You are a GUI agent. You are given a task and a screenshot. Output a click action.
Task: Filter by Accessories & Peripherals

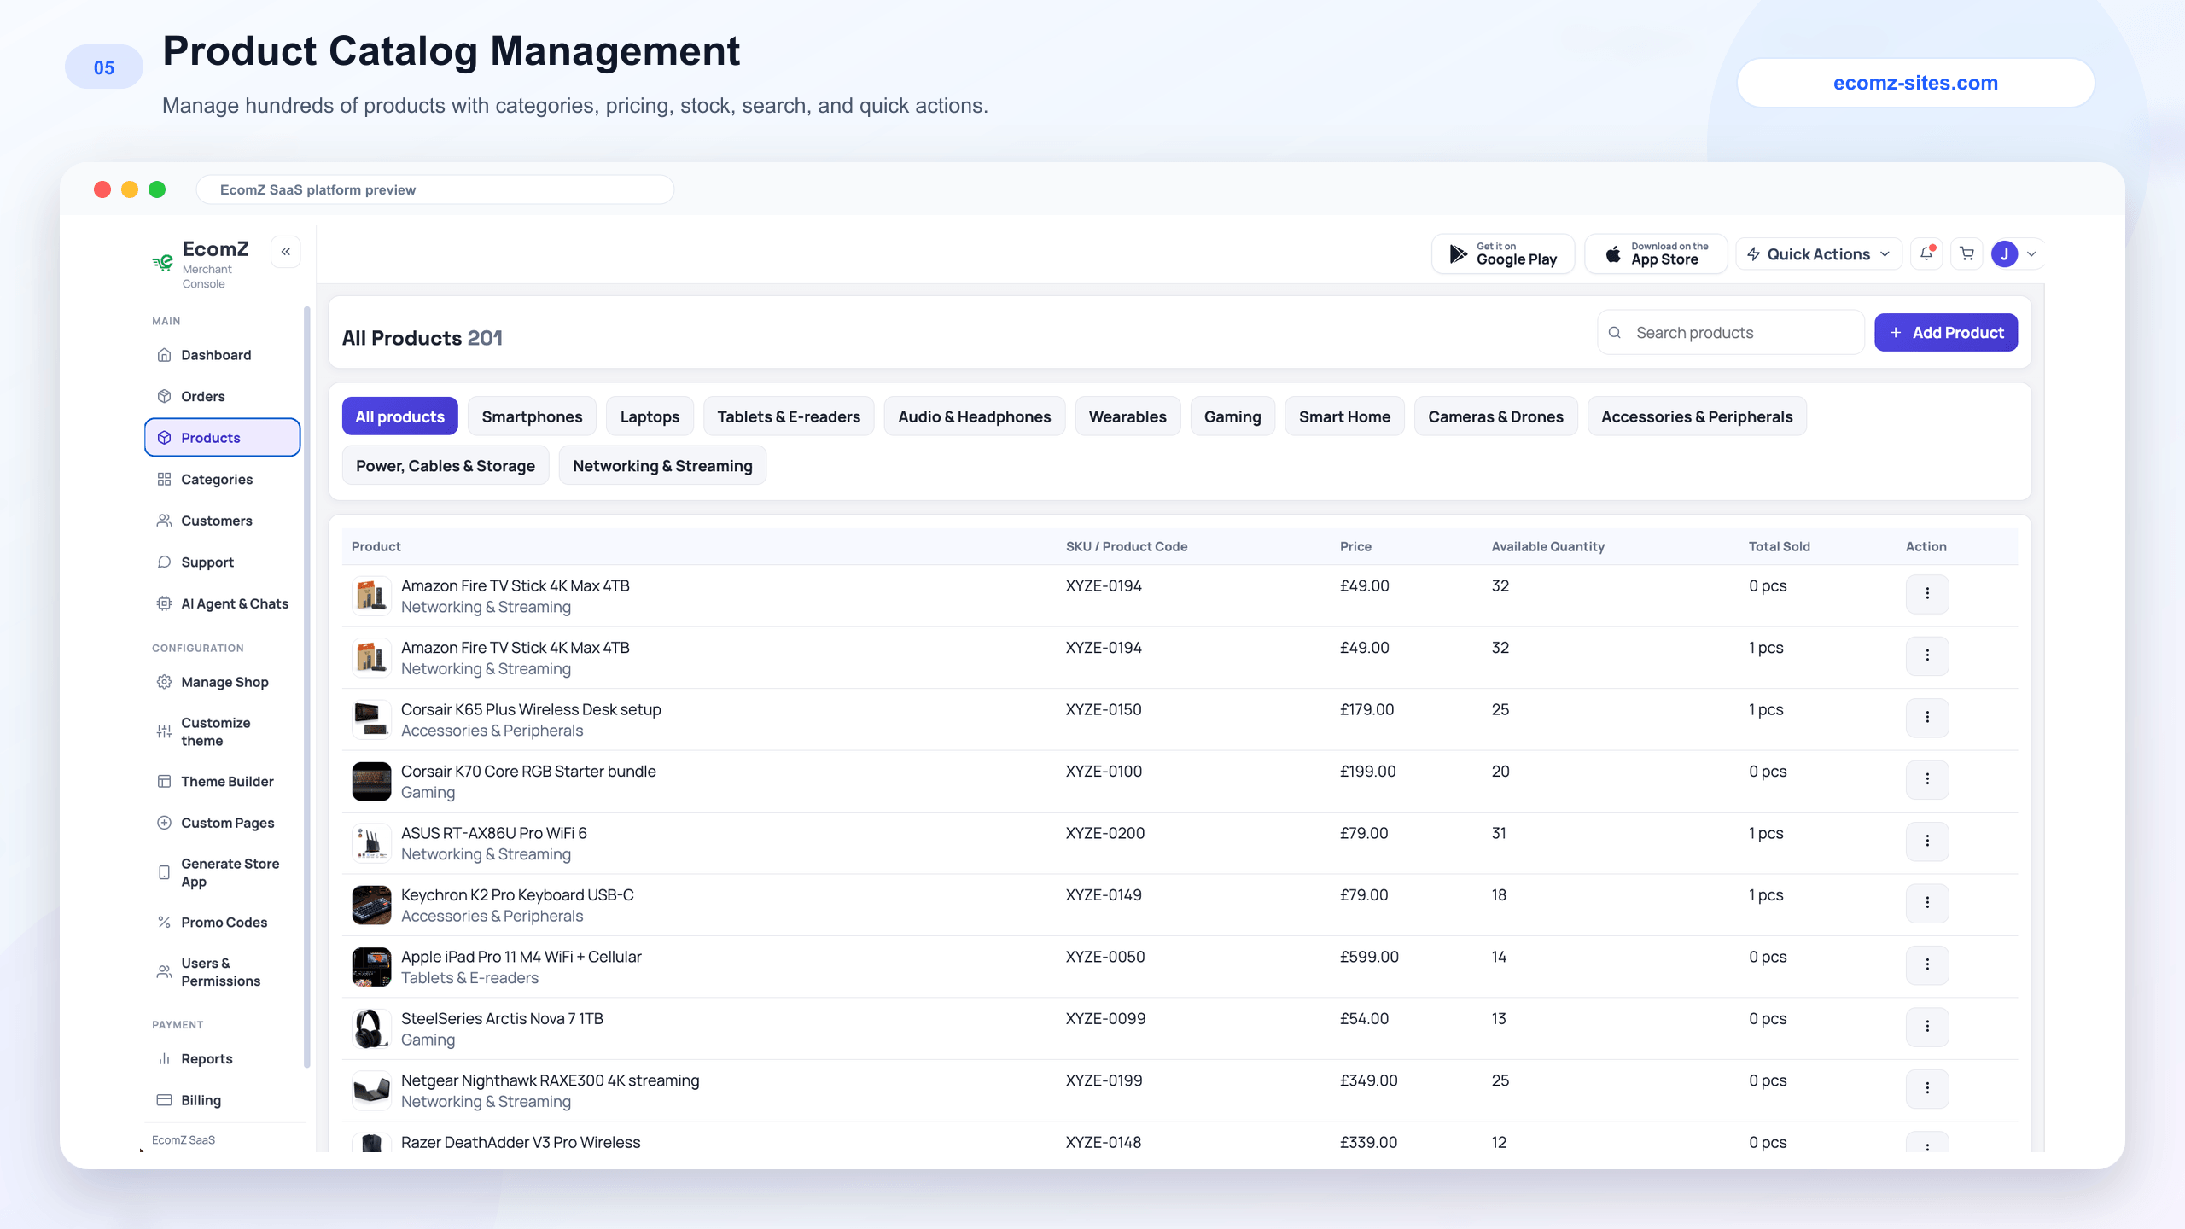1697,416
